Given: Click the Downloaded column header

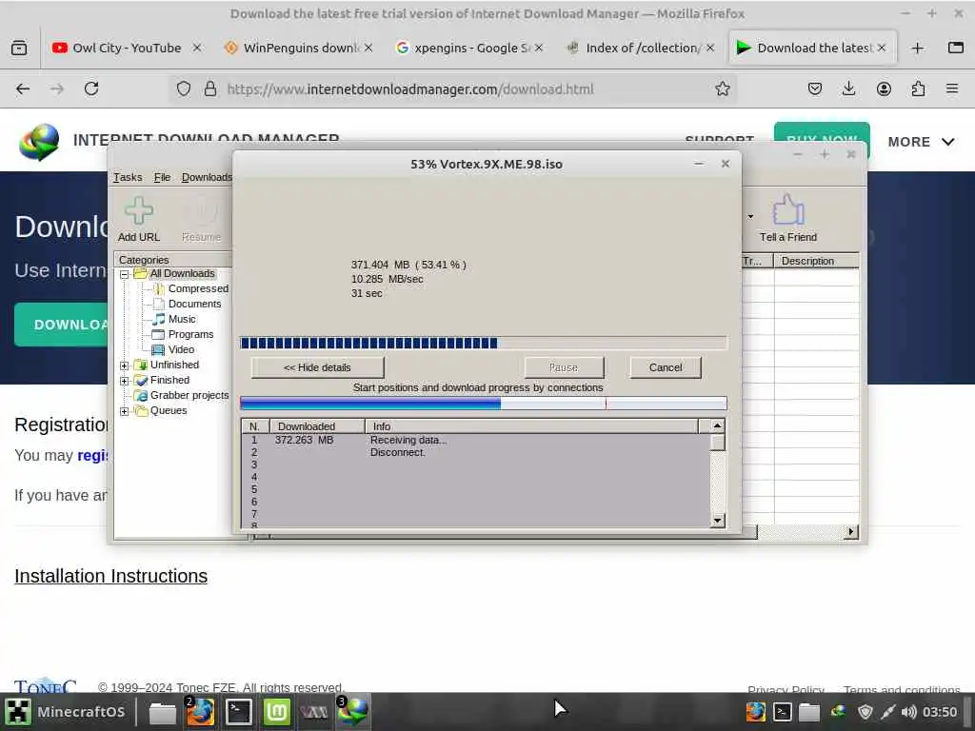Looking at the screenshot, I should click(x=317, y=426).
